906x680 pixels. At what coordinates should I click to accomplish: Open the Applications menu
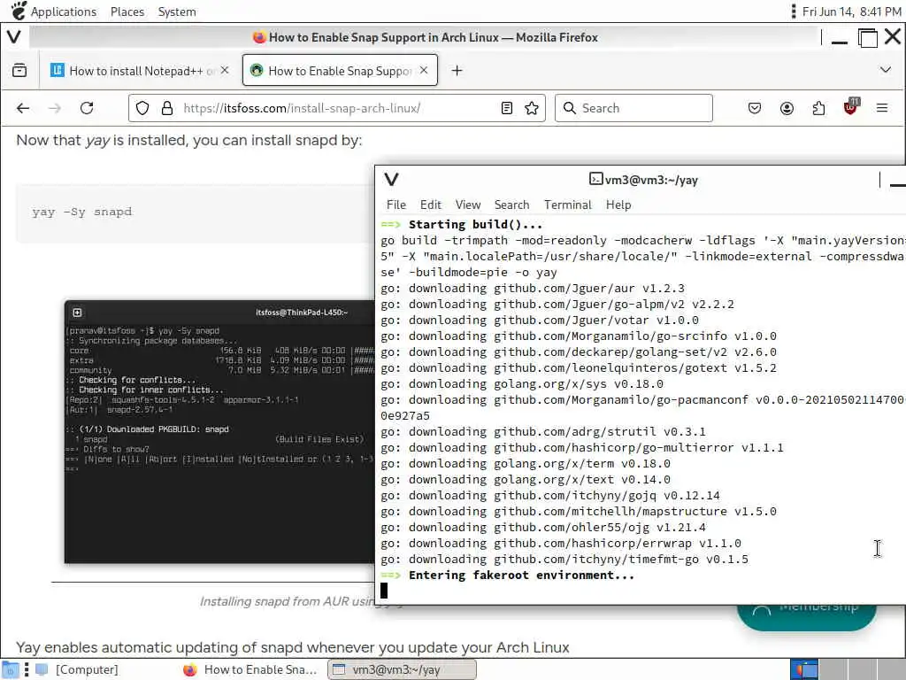pyautogui.click(x=54, y=12)
